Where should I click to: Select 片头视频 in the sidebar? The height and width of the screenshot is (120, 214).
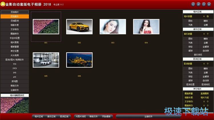point(15,55)
